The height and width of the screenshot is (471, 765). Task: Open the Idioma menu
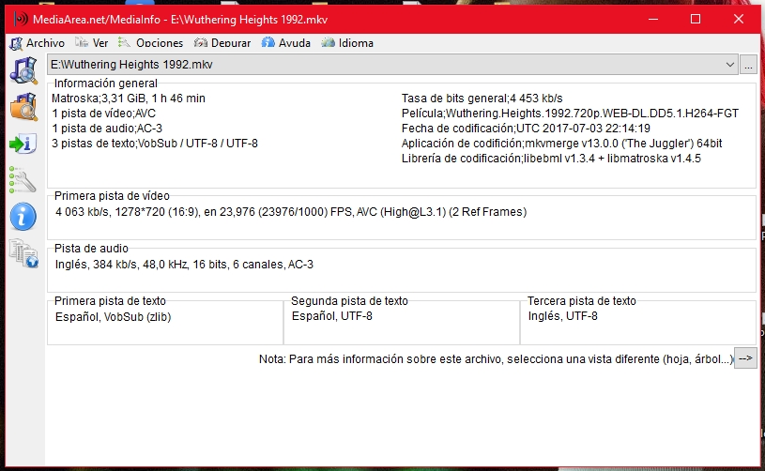[x=347, y=43]
